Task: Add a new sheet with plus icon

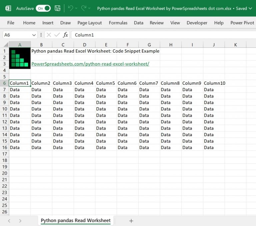Action: pos(131,221)
